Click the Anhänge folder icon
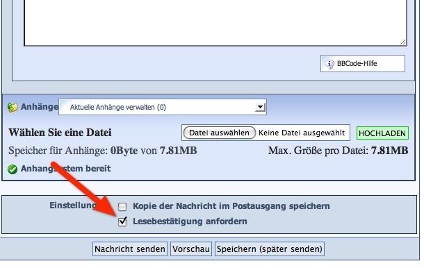Viewport: 424px width, 268px height. pyautogui.click(x=13, y=107)
